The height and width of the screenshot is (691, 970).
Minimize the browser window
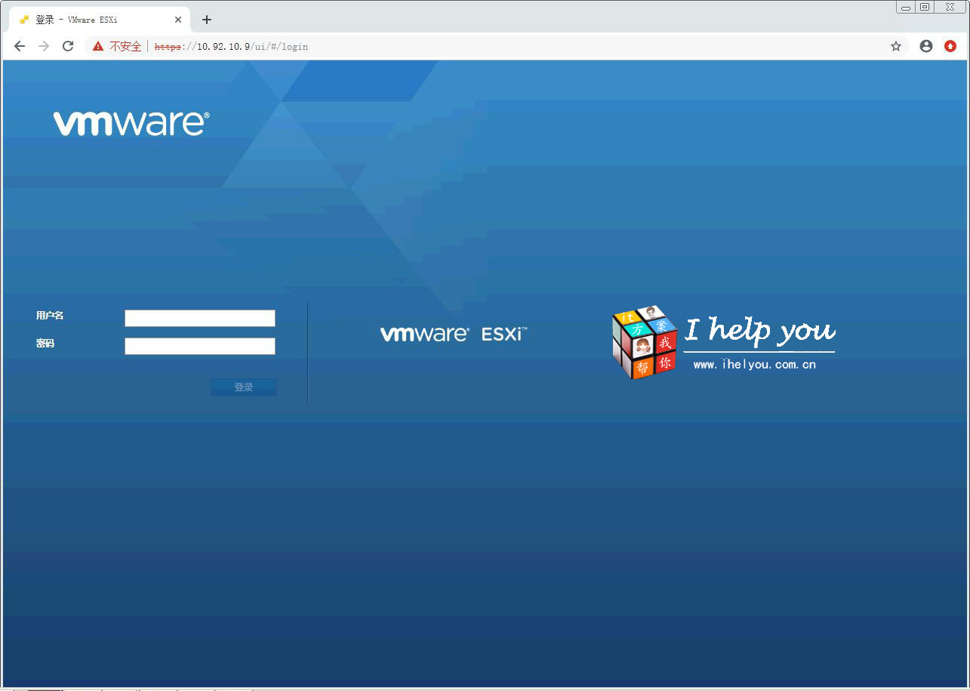coord(906,7)
